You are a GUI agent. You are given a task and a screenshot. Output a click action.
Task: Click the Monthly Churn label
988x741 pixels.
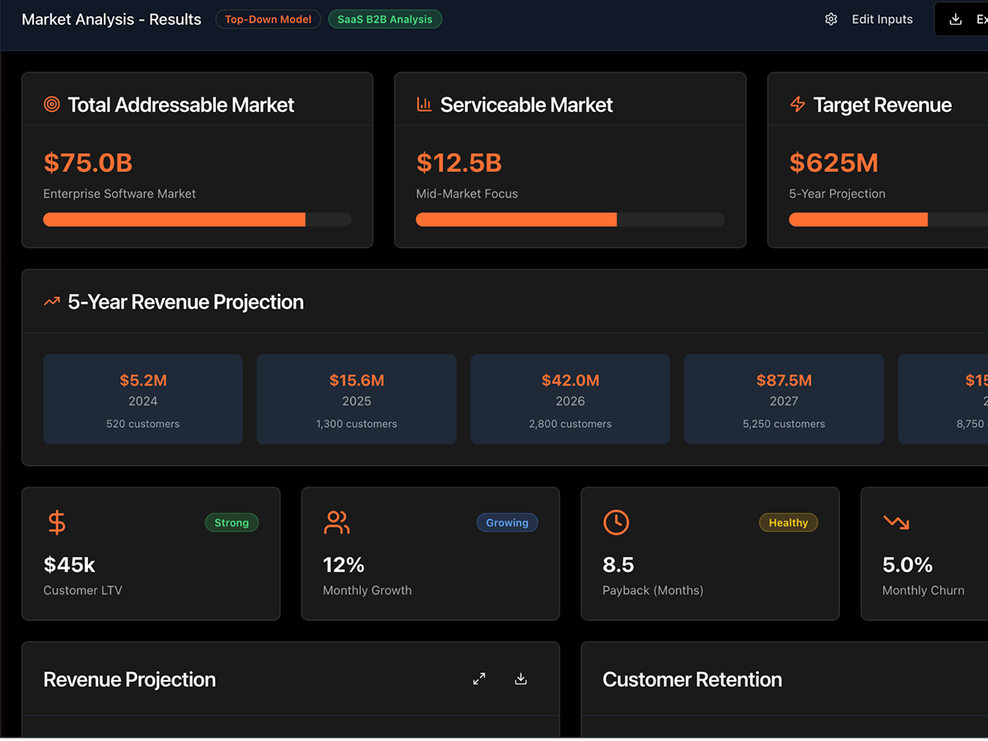tap(923, 590)
